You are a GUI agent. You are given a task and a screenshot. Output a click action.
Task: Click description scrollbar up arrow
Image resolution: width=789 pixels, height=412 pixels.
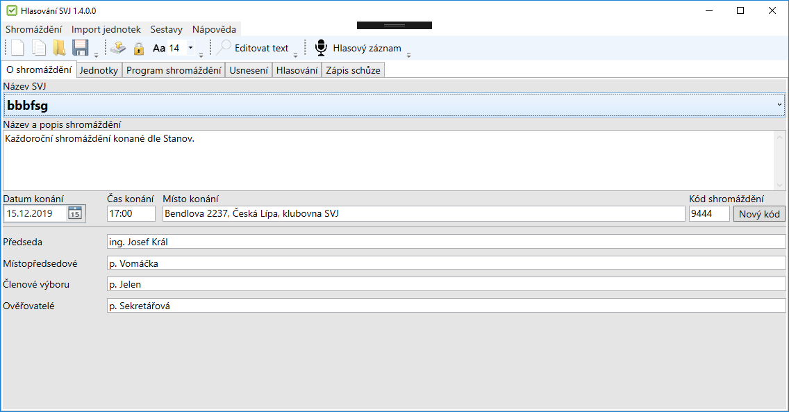pos(779,136)
